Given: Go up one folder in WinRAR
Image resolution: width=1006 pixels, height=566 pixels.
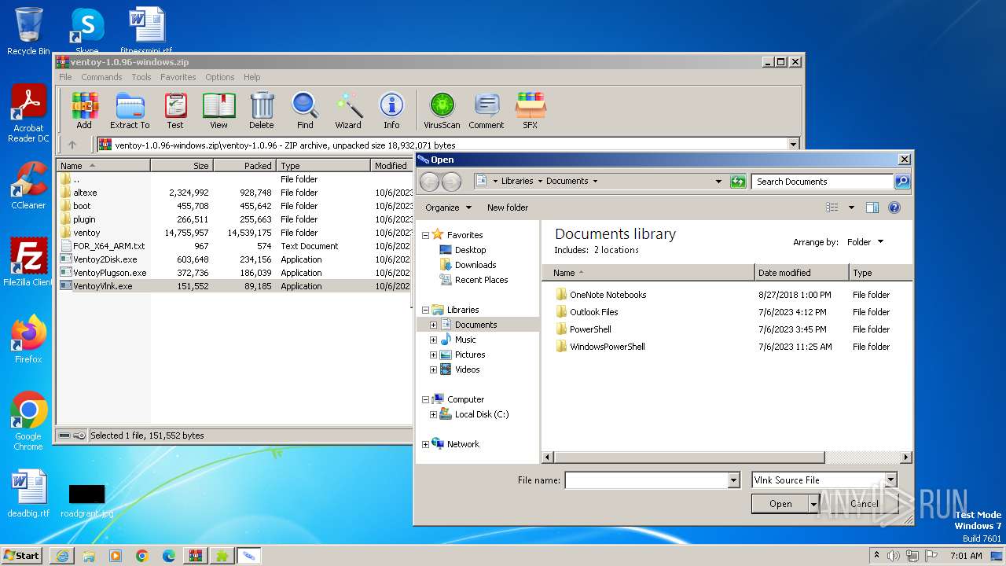Looking at the screenshot, I should point(72,145).
